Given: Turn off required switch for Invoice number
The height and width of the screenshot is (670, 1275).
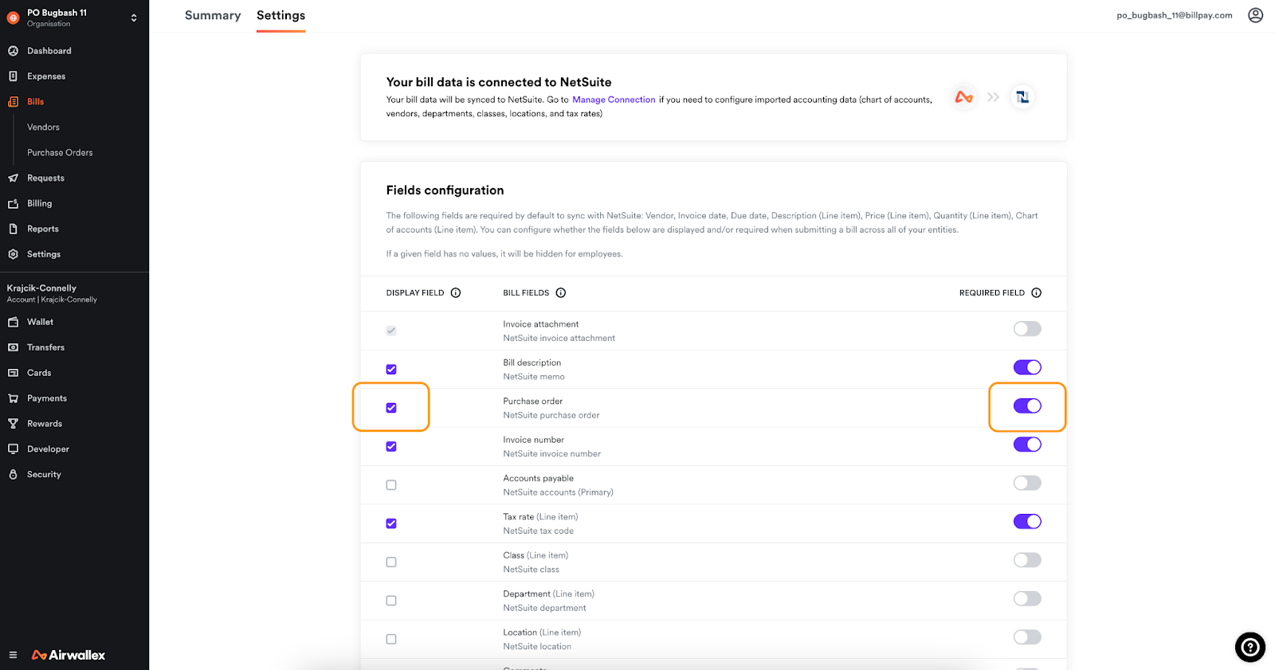Looking at the screenshot, I should 1027,445.
